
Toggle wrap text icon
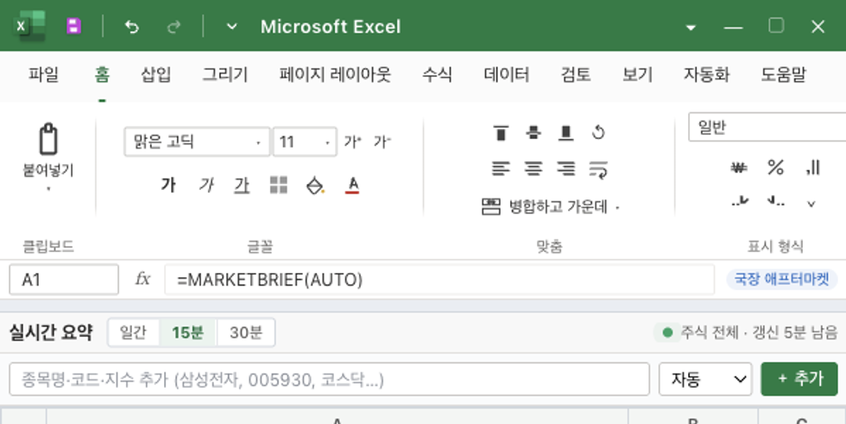click(598, 169)
